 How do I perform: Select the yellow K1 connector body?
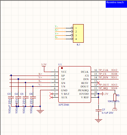click(x=78, y=33)
